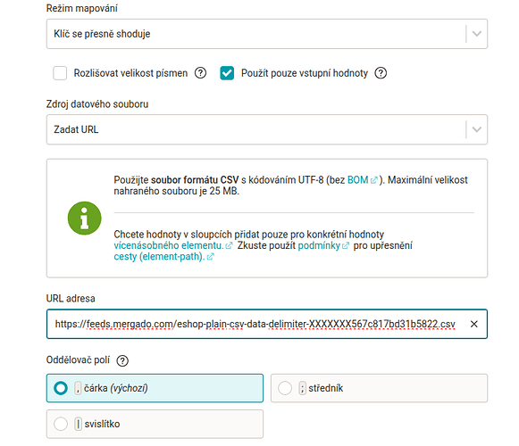Image resolution: width=519 pixels, height=446 pixels.
Task: Expand the Režim mapování dropdown
Action: [267, 34]
